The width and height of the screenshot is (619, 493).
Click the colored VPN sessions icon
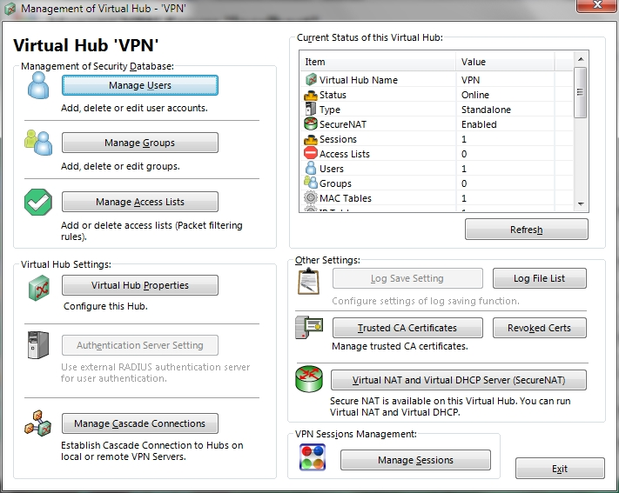coord(313,457)
